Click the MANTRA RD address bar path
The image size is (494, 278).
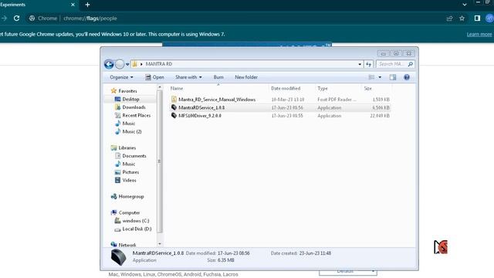tap(158, 64)
